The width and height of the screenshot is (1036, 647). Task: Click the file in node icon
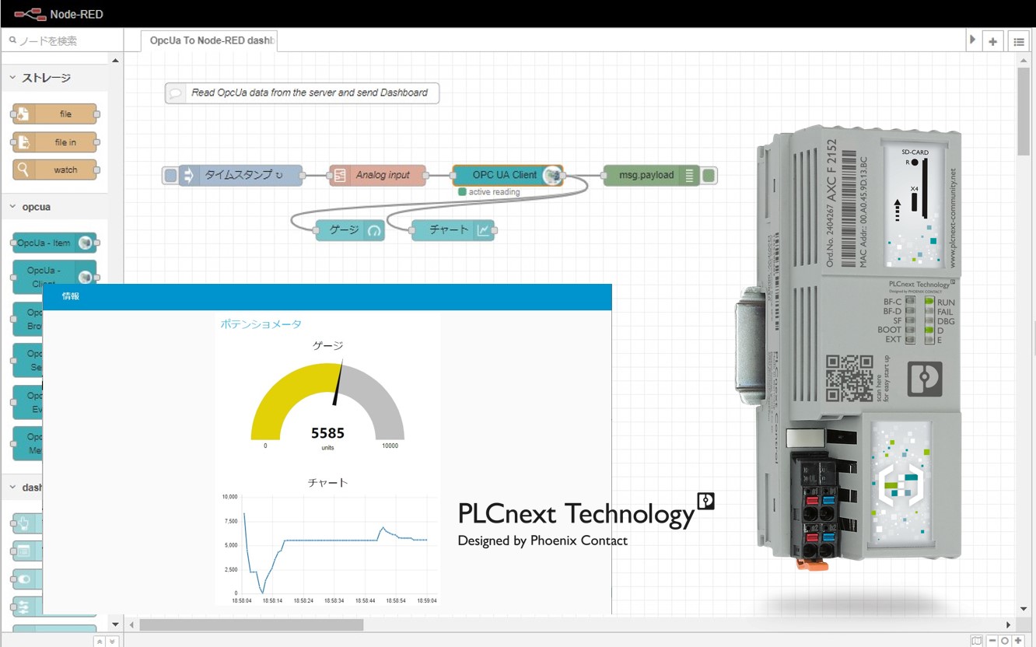click(23, 142)
